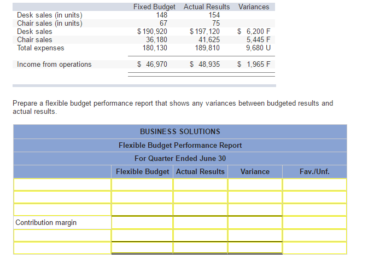Click the 41,625 actual chair sales value
Viewport: 374px width, 277px height.
209,39
